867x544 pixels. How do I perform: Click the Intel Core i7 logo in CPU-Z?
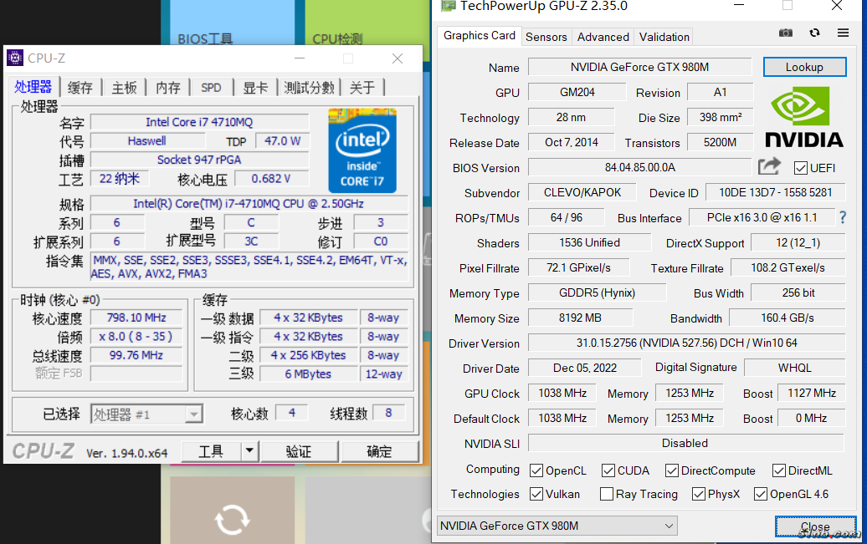[362, 150]
